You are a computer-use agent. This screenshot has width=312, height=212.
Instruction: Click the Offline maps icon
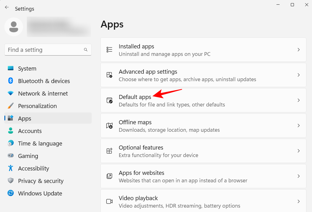click(109, 126)
